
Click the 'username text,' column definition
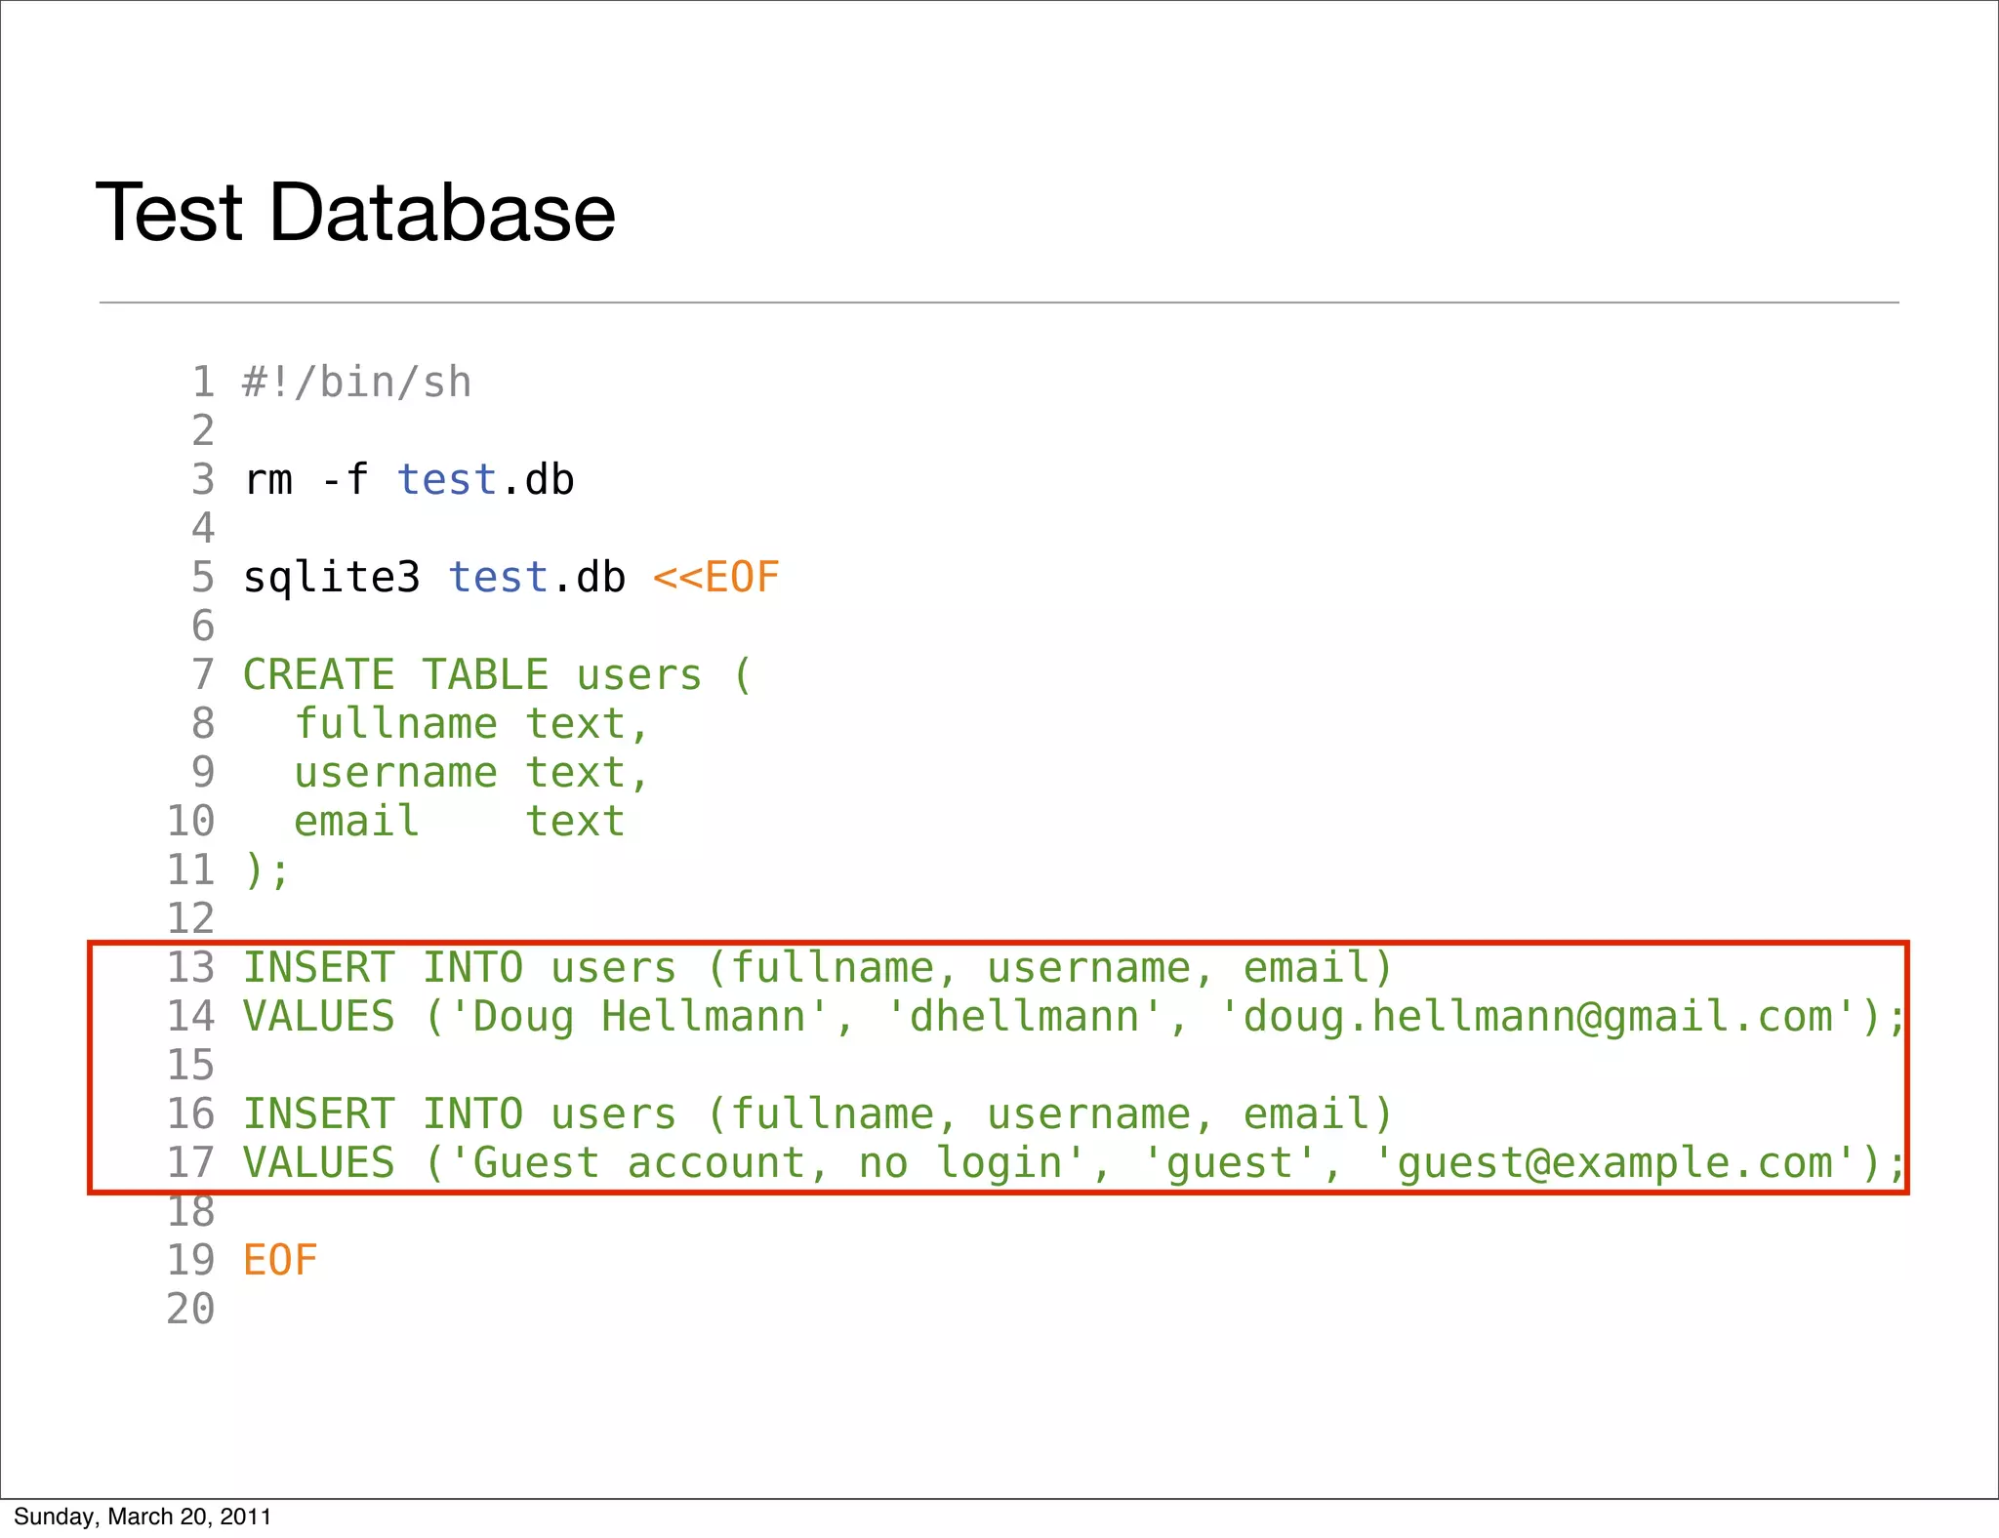472,773
